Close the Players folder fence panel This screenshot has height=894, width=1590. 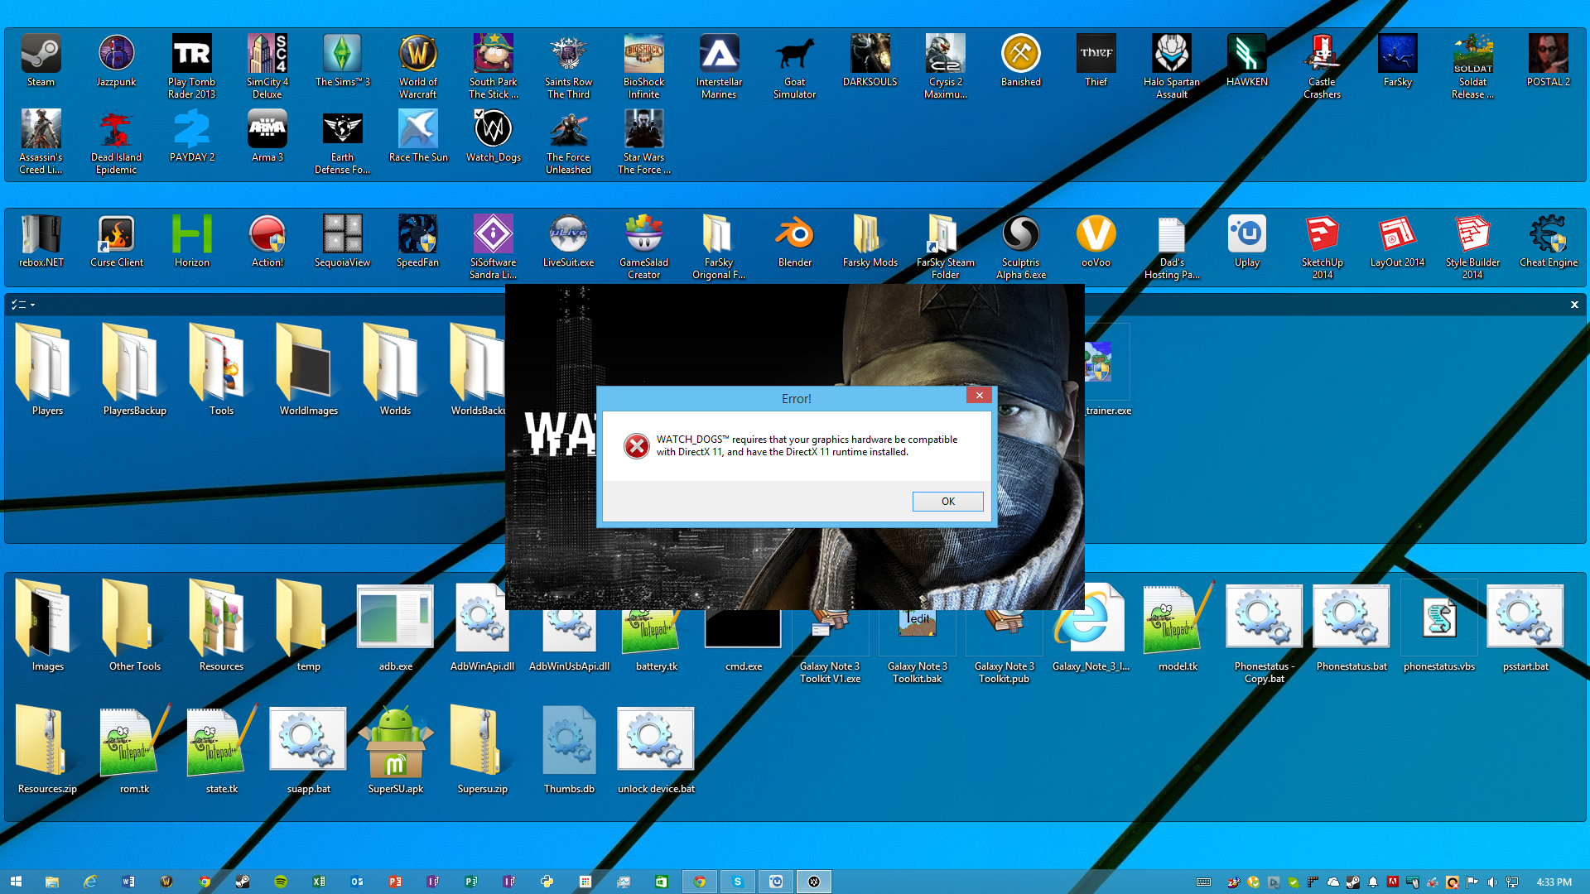1574,305
